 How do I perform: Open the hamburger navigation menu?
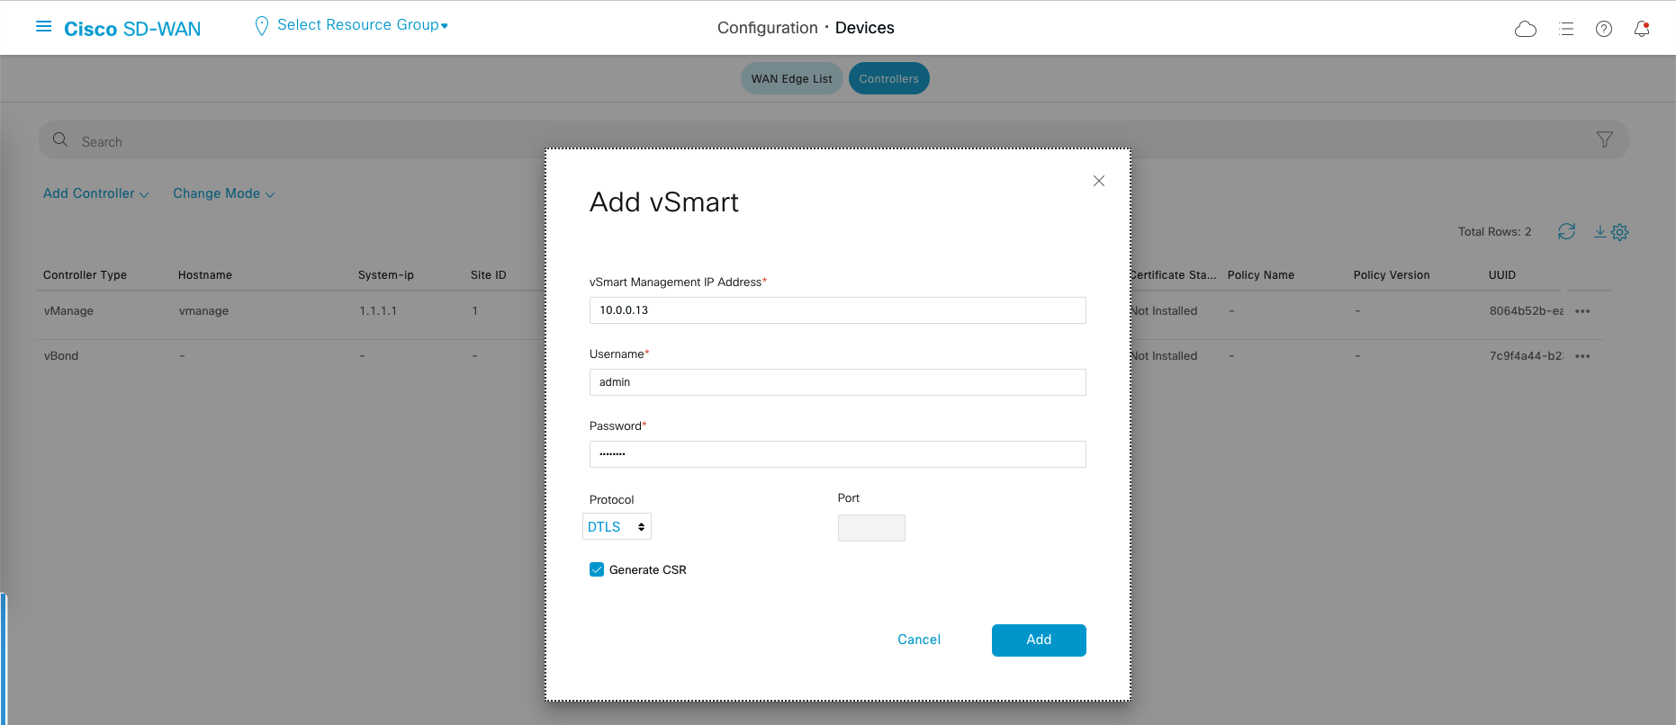click(43, 27)
